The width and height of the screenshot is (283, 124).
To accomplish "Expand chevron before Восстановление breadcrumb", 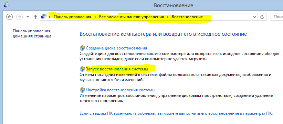I will click(x=168, y=17).
